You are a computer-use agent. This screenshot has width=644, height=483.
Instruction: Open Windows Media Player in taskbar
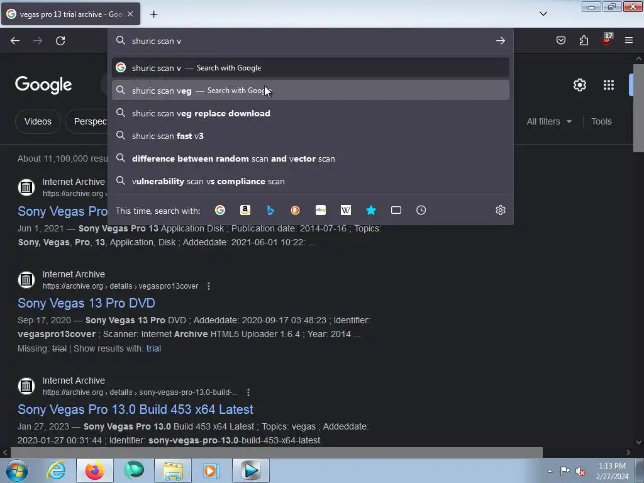coord(212,470)
